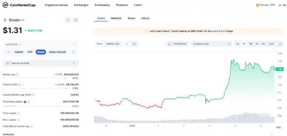Select the 1D time range
The width and height of the screenshot is (287, 136).
(237, 44)
